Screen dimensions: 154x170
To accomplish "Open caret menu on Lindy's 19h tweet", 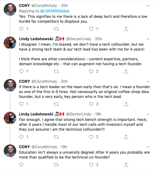I will tap(148, 114).
